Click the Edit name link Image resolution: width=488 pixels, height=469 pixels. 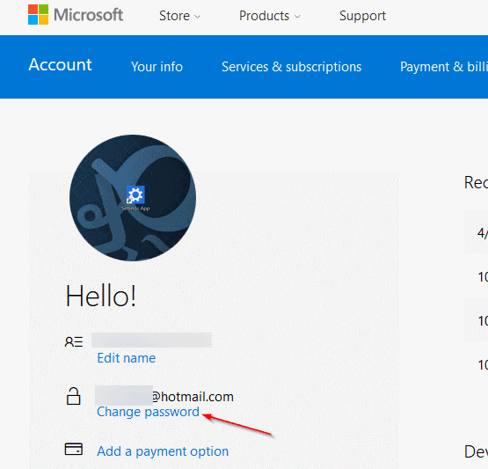[x=127, y=358]
